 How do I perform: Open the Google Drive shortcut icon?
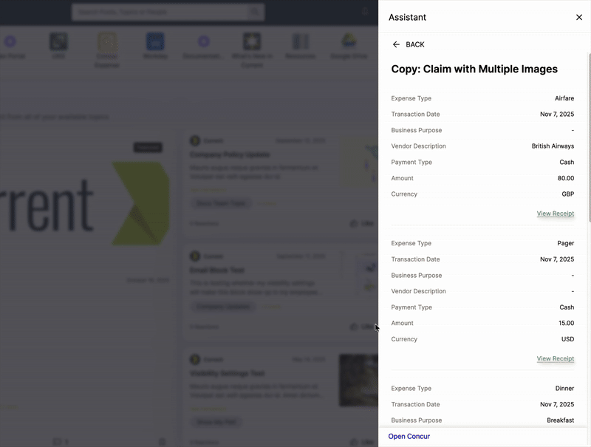click(x=349, y=42)
